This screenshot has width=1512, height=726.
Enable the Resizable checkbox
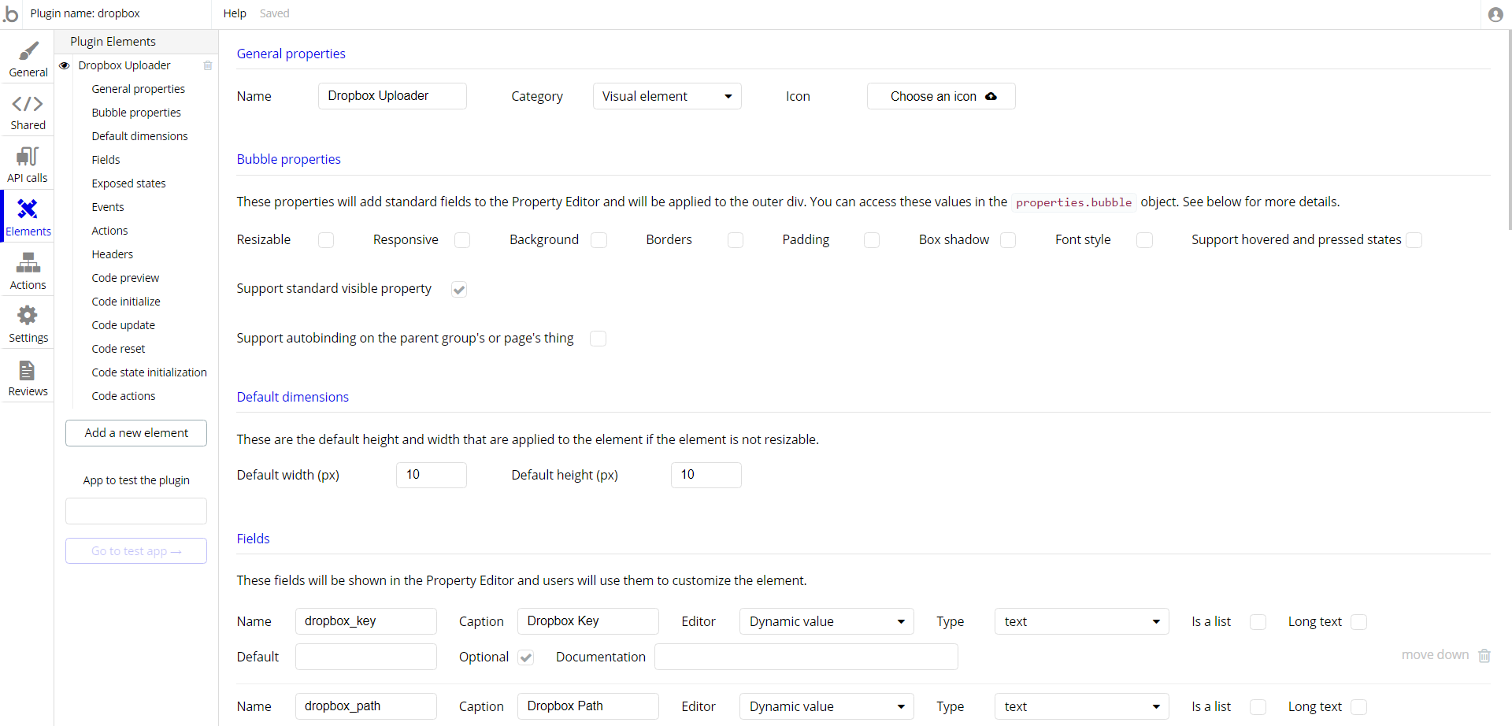tap(326, 240)
